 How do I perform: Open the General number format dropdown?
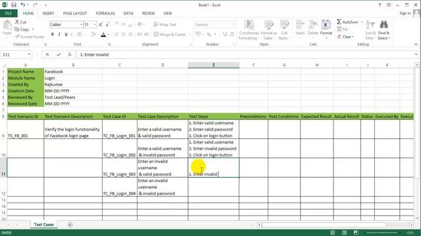pyautogui.click(x=232, y=25)
